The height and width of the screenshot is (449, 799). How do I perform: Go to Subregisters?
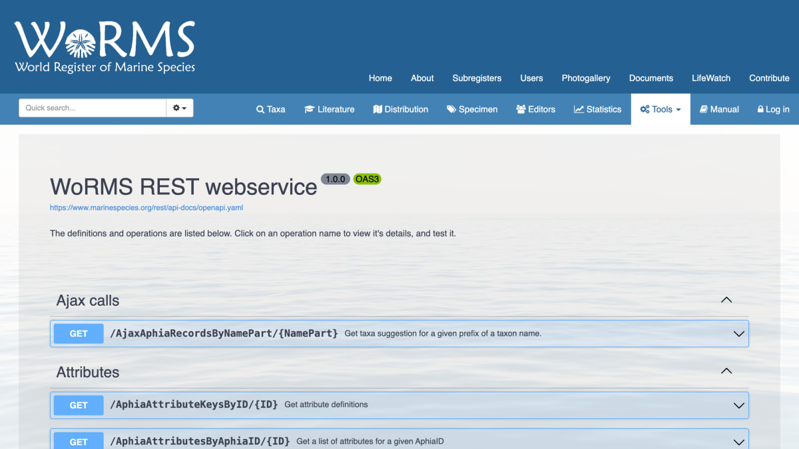pos(477,78)
